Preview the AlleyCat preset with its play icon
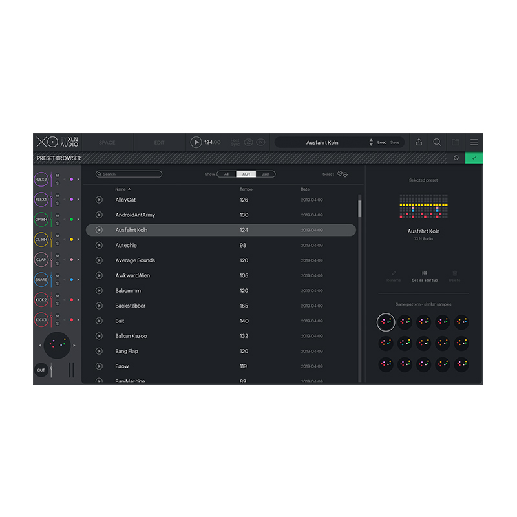517x517 pixels. tap(99, 200)
